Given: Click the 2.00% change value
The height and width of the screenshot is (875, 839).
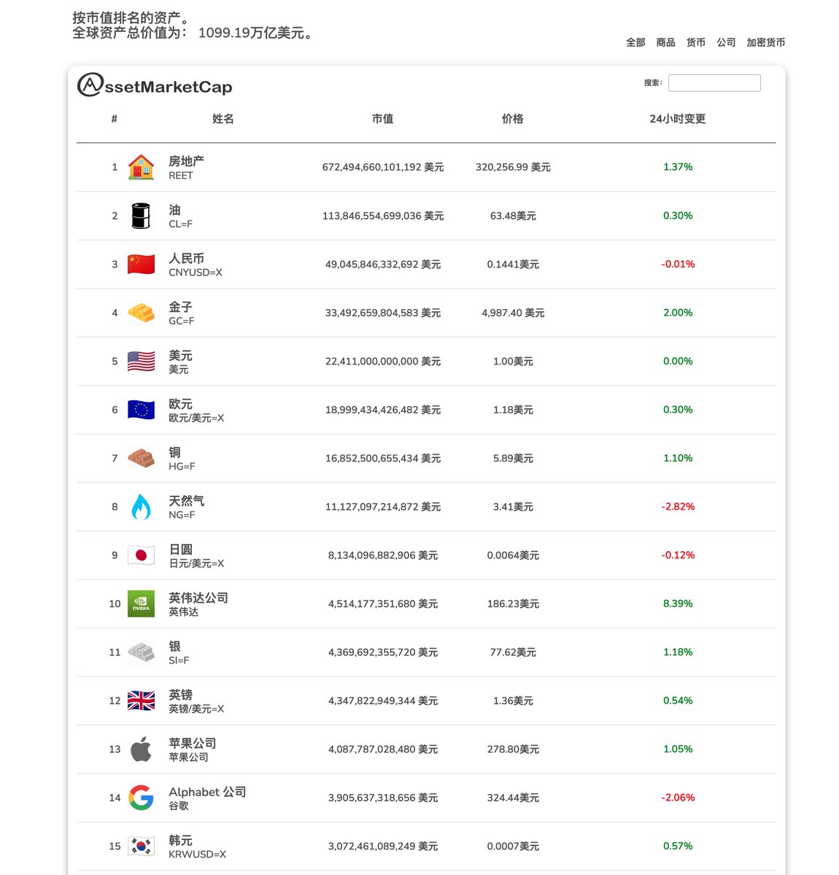Looking at the screenshot, I should [678, 313].
